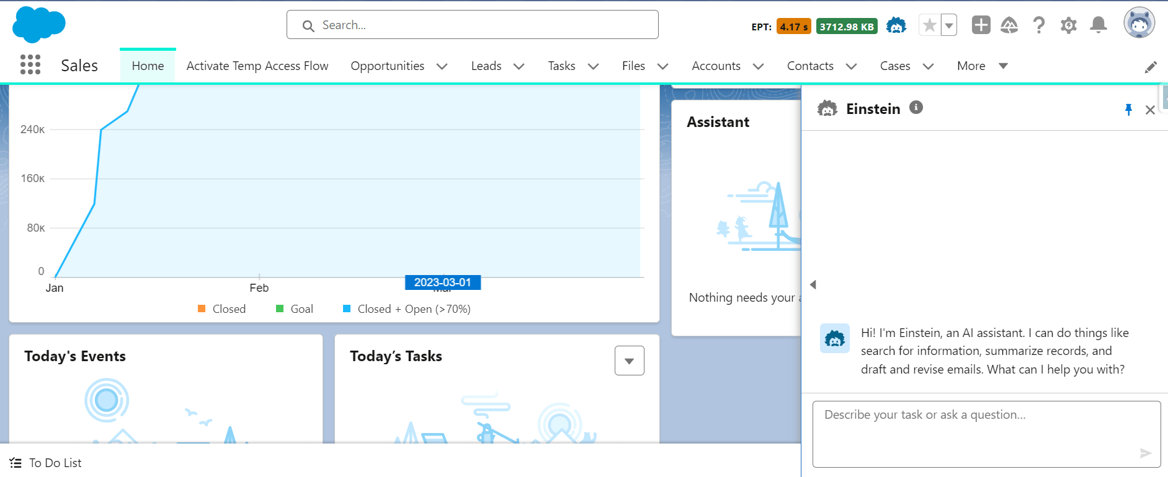This screenshot has height=477, width=1168.
Task: Open the Tasks tab
Action: (x=561, y=66)
